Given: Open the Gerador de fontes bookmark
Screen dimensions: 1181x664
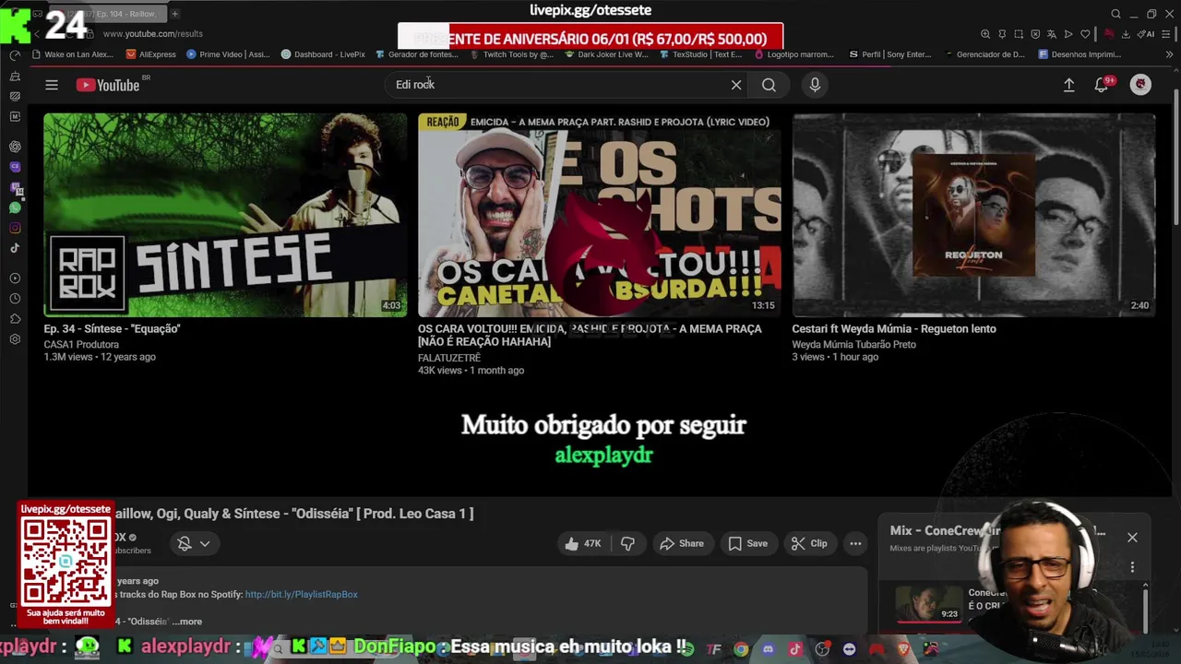Looking at the screenshot, I should (x=416, y=54).
